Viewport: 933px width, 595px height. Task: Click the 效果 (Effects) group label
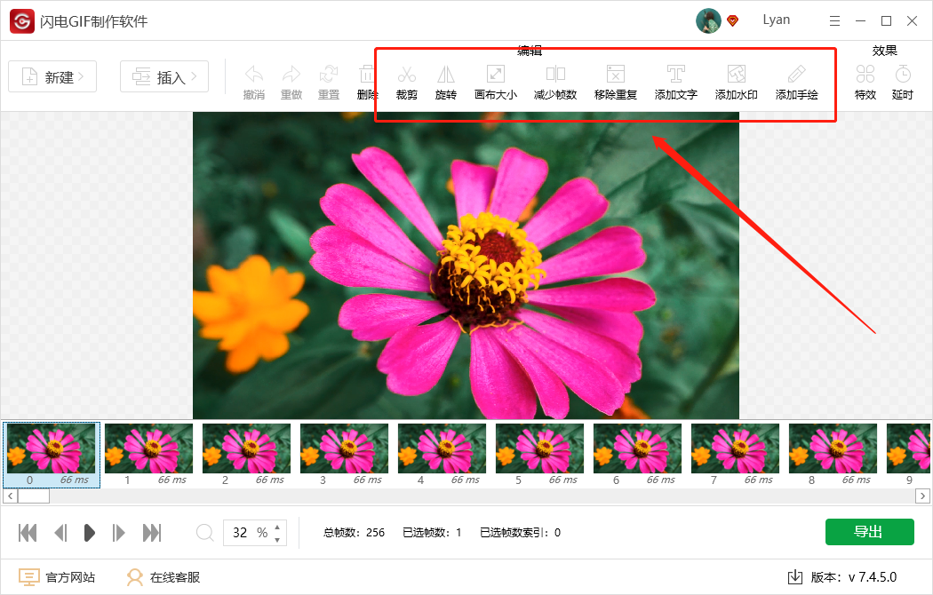point(884,51)
